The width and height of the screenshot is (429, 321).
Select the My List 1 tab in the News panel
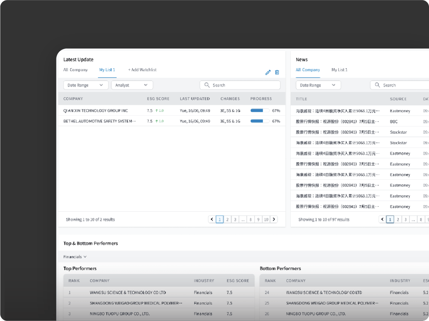pos(339,70)
